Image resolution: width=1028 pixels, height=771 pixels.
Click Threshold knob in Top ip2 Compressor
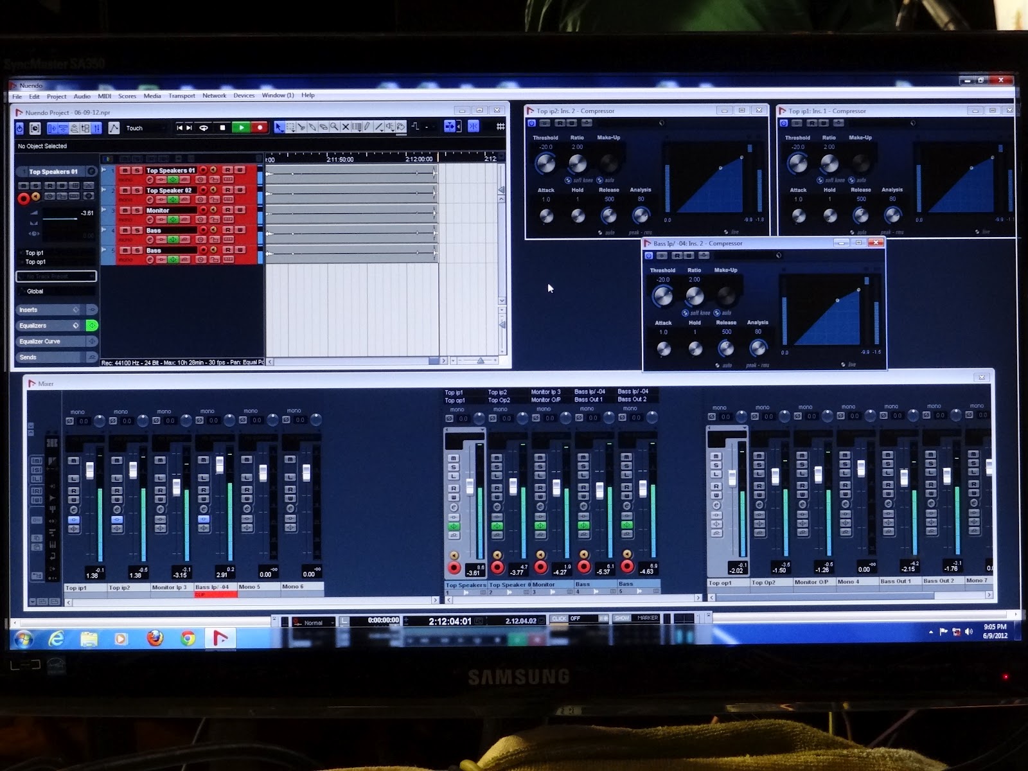pyautogui.click(x=545, y=163)
